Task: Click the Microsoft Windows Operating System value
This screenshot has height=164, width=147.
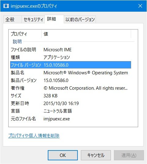Action: [86, 72]
